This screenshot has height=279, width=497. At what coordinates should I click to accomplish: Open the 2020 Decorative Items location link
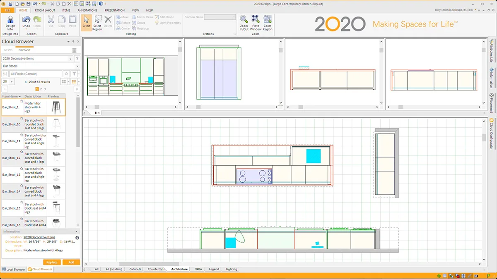click(39, 237)
